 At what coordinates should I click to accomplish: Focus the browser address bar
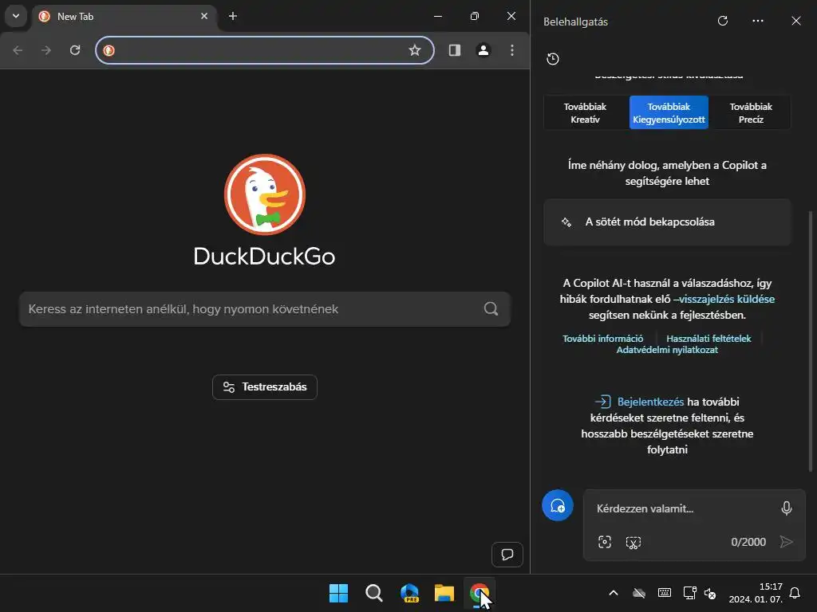265,50
